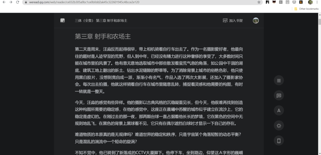Viewport: 321px width, 155px height.
Task: Click the paragraph starting 第二天是周末
Action: click(x=159, y=71)
